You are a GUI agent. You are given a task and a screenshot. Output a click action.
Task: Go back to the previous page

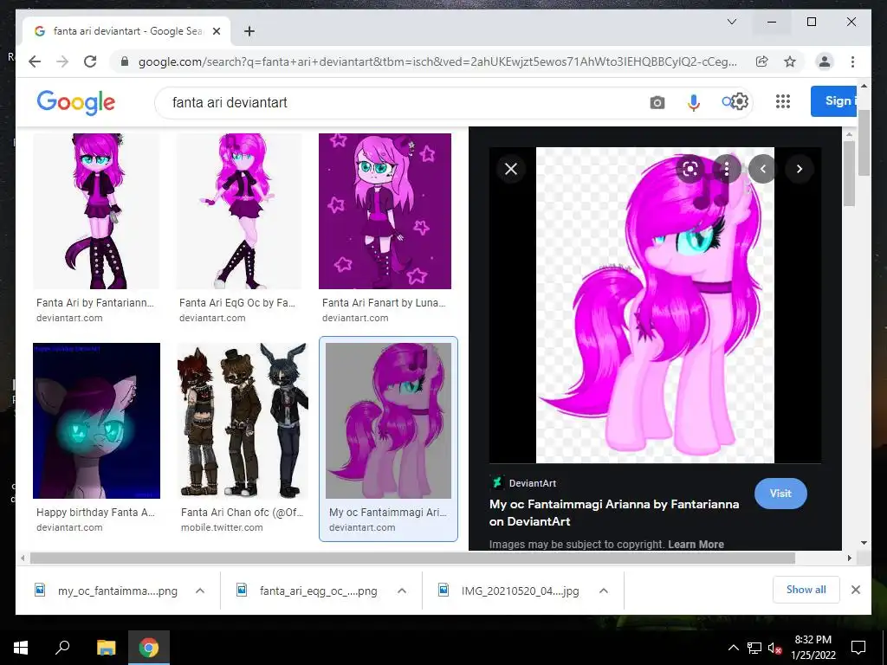click(35, 61)
